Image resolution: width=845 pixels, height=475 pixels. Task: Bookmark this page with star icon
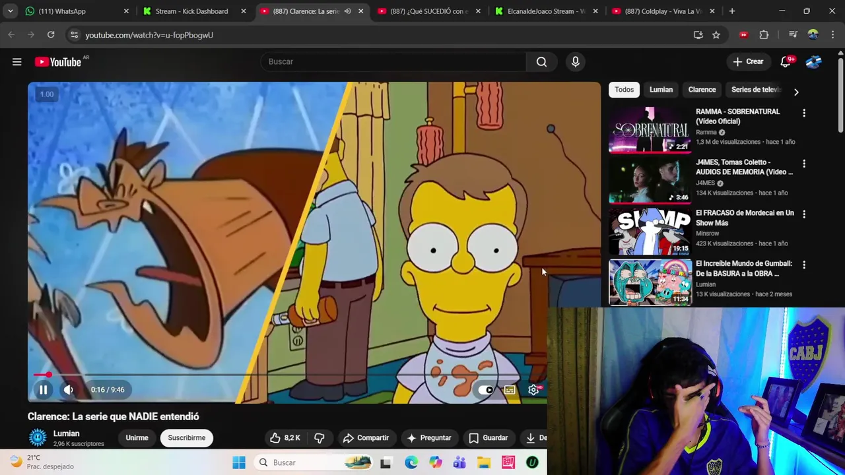pyautogui.click(x=716, y=35)
